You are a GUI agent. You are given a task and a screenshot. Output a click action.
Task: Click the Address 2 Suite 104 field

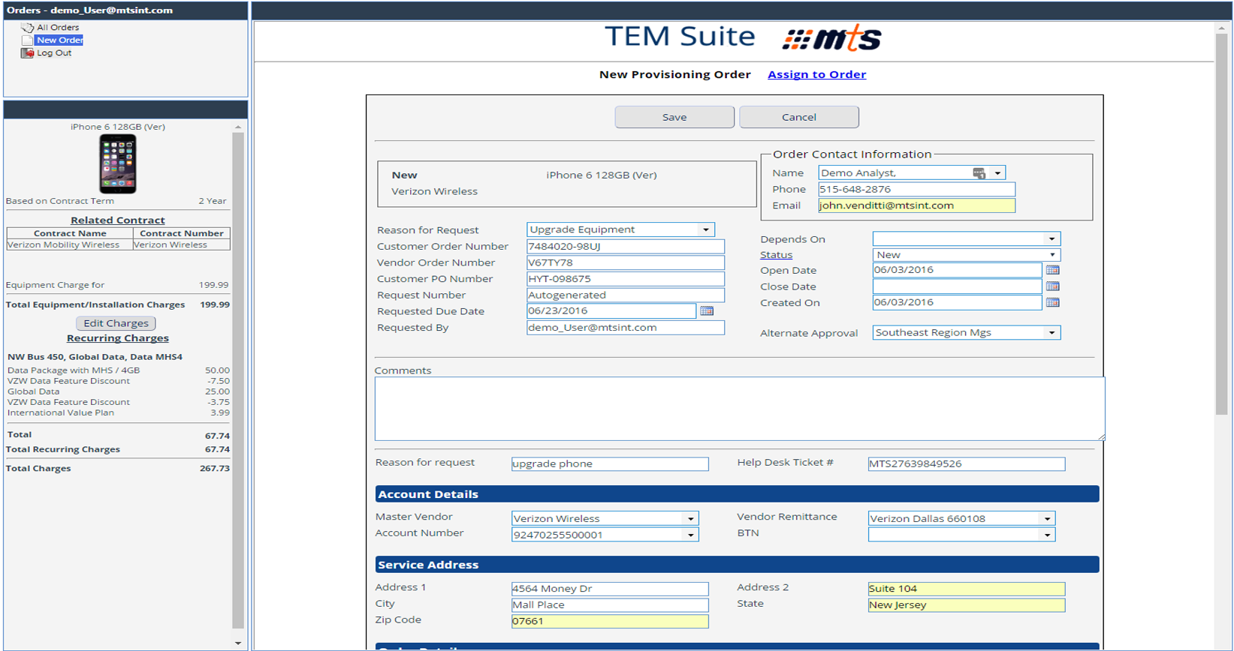tap(966, 589)
